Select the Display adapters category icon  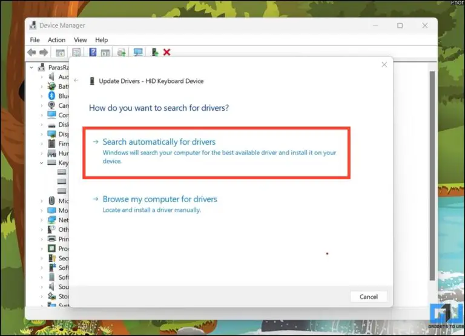tap(51, 134)
